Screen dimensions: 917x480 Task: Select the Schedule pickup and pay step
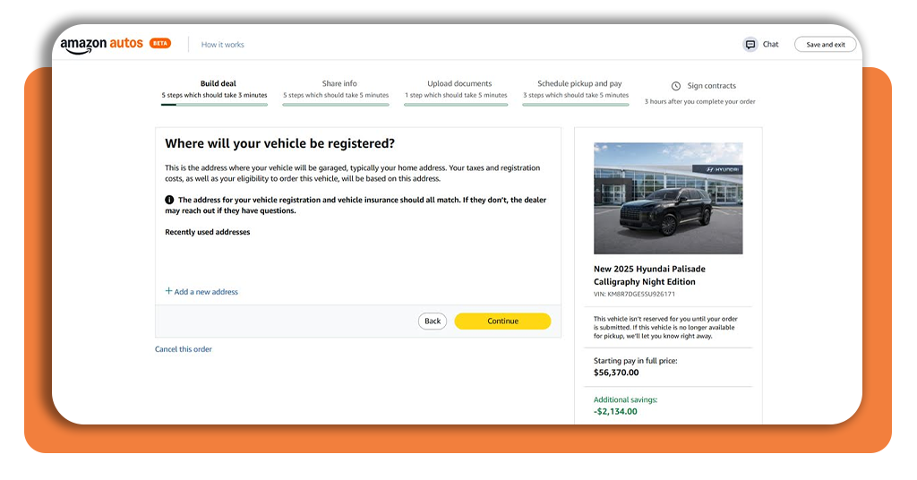pyautogui.click(x=579, y=84)
